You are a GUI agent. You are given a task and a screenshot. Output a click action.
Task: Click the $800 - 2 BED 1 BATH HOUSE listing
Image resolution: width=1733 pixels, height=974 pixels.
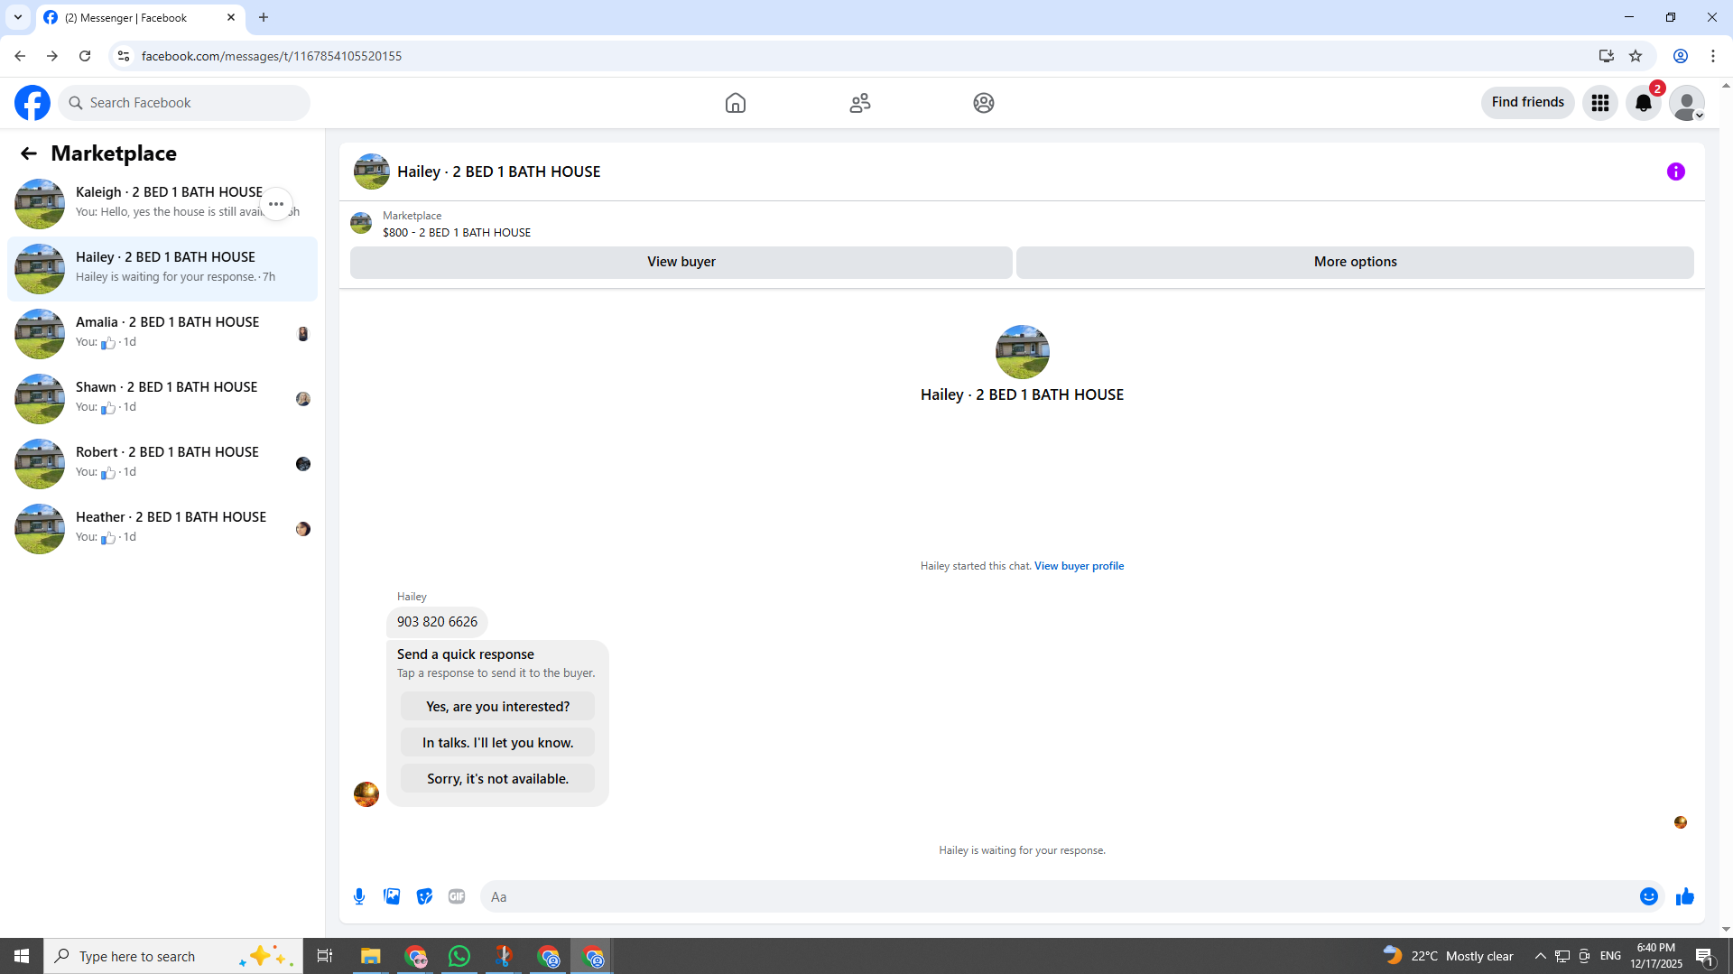click(x=457, y=232)
